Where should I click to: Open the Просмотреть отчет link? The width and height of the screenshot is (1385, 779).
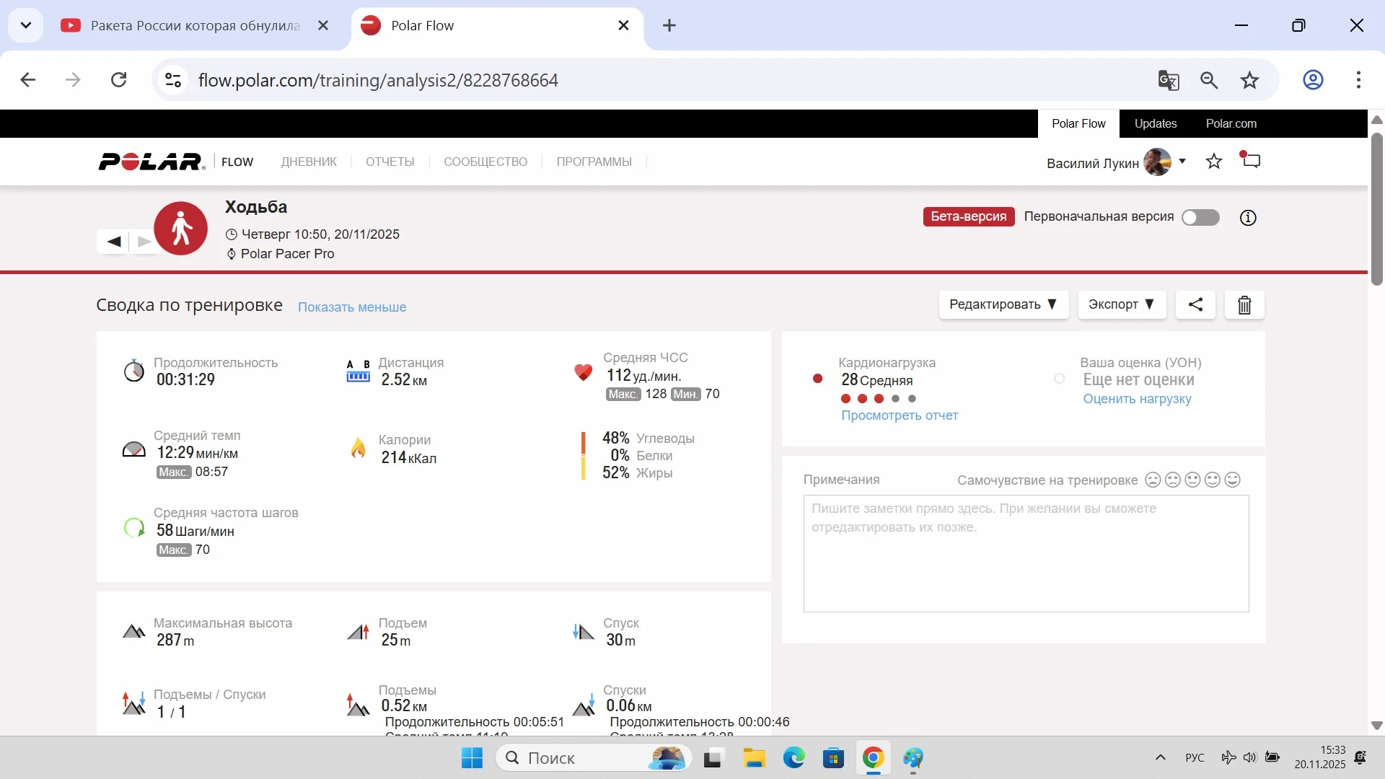[x=900, y=415]
